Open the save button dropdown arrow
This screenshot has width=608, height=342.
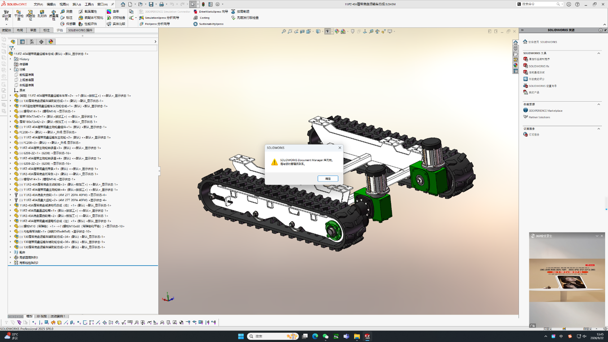(x=156, y=4)
